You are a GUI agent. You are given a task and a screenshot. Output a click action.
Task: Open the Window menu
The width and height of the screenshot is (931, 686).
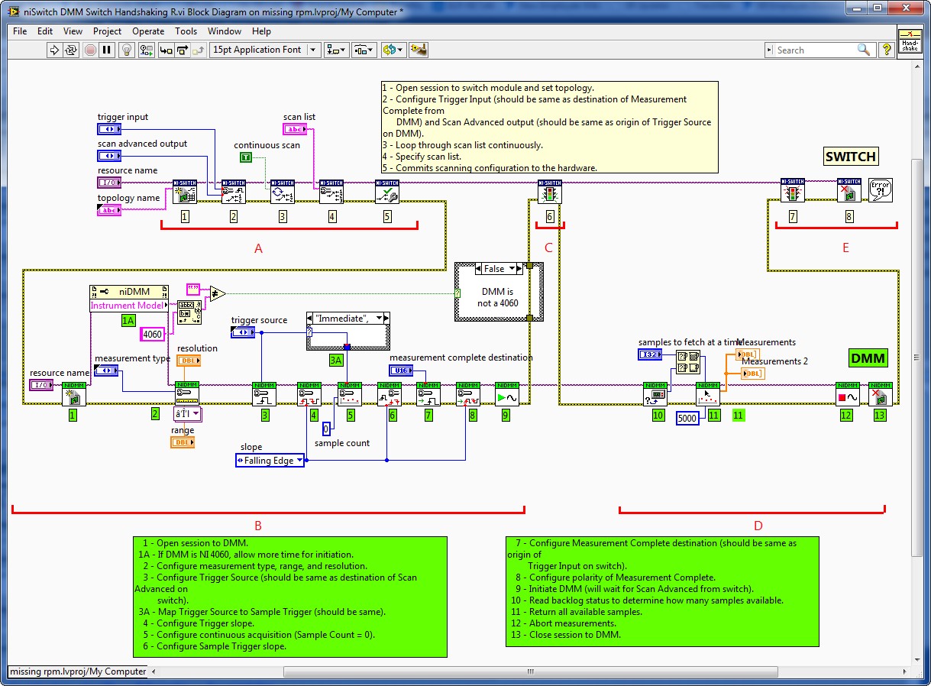click(225, 31)
